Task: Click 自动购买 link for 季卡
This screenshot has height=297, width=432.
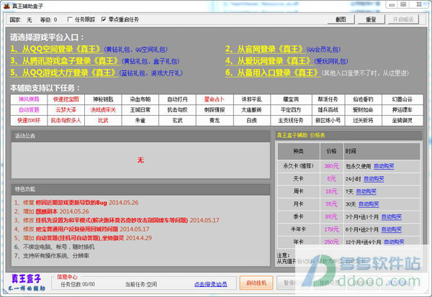Action: coord(391,217)
